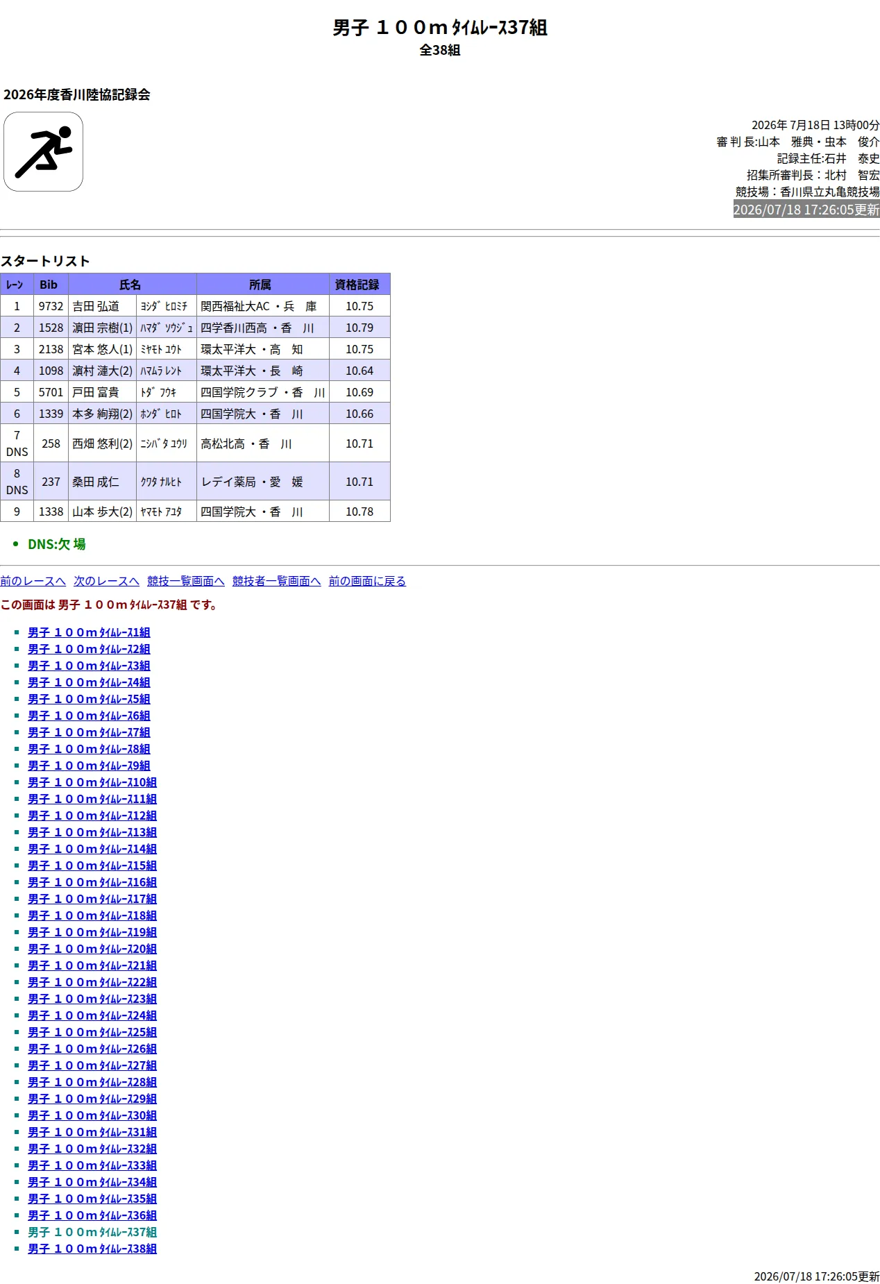Open the next race link
880x1284 pixels.
[x=106, y=581]
